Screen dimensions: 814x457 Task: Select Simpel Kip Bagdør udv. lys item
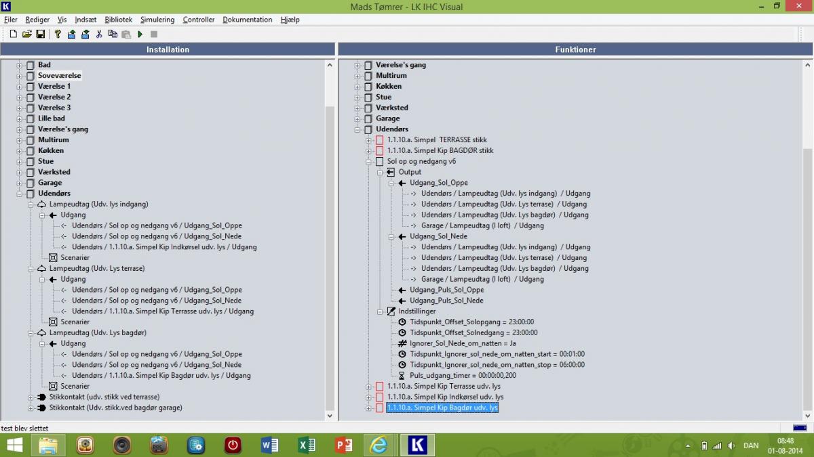point(442,408)
